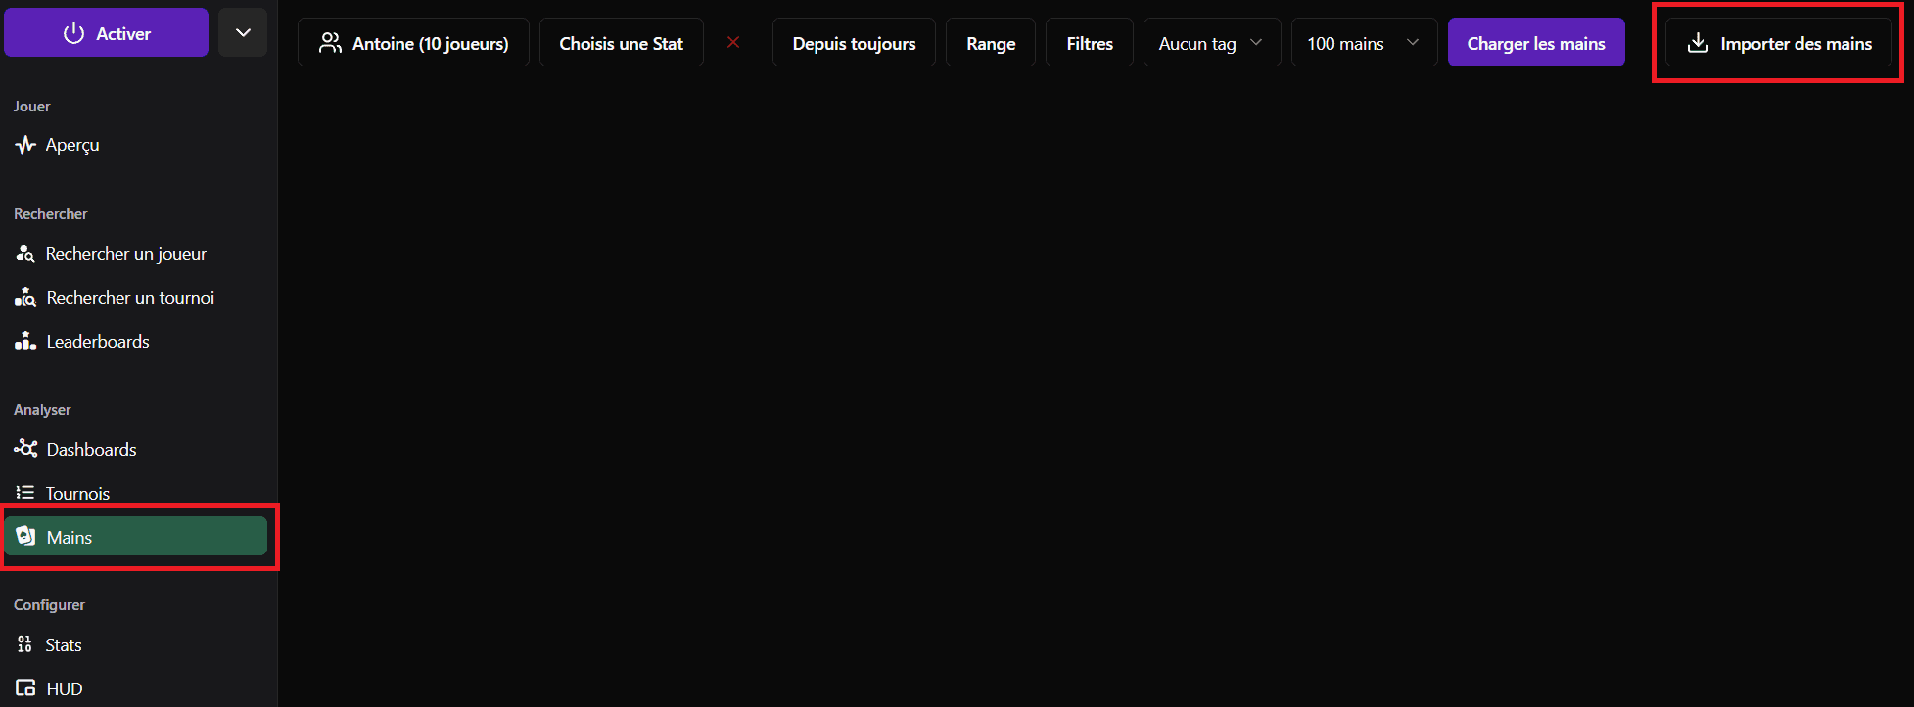
Task: Click the Rechercher un joueur icon
Action: [25, 254]
